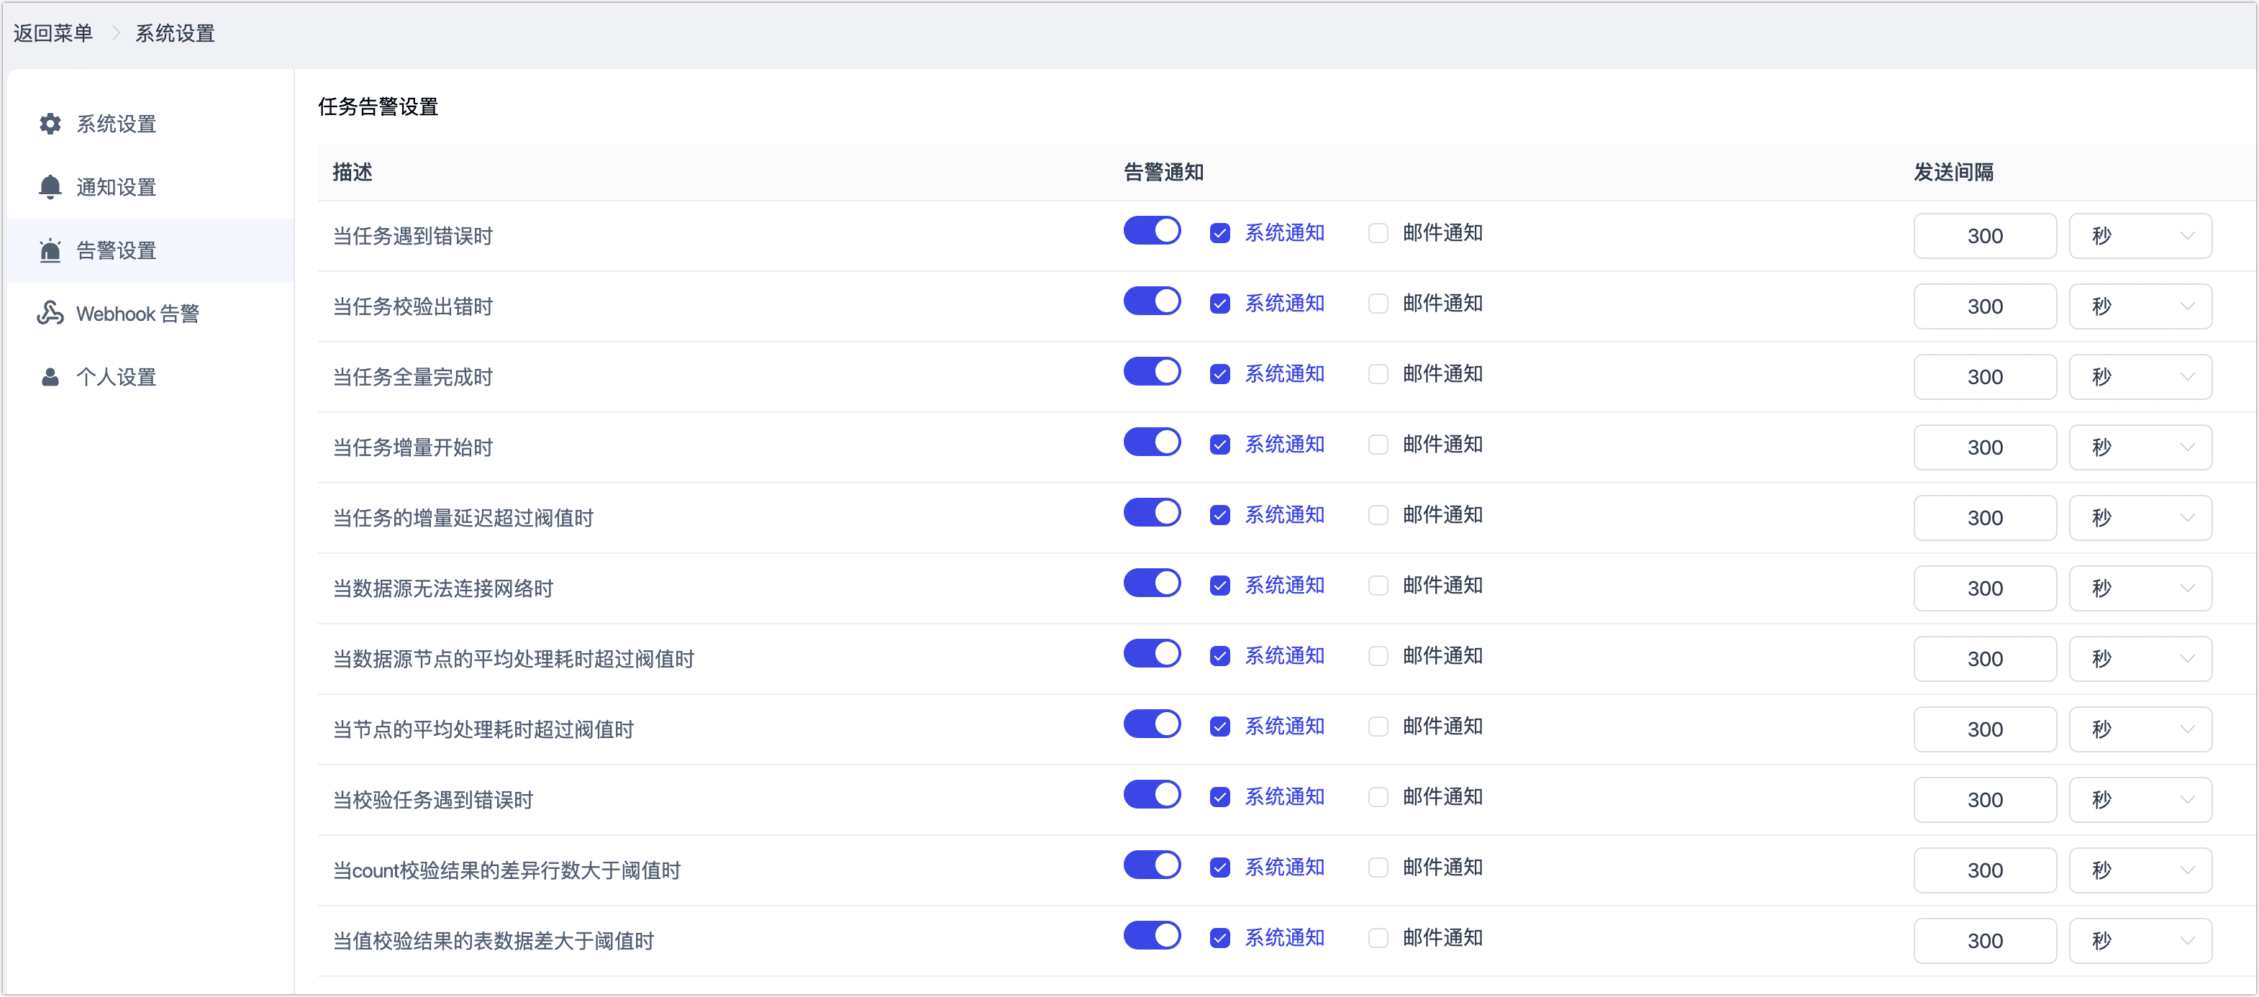
Task: Click the person icon for 个人设置
Action: pos(50,377)
